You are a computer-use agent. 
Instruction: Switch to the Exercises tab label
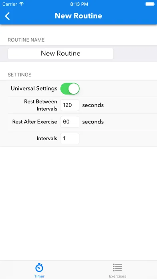tap(117, 276)
